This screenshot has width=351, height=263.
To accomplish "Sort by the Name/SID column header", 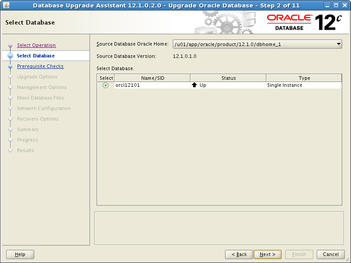I will click(152, 78).
